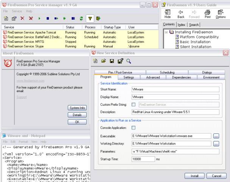Switch to the Dependencies tab
The height and width of the screenshot is (182, 230).
pos(182,77)
